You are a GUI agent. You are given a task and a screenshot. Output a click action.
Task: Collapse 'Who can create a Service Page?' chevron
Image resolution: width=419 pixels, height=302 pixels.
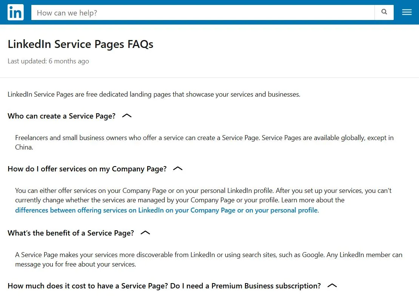127,116
